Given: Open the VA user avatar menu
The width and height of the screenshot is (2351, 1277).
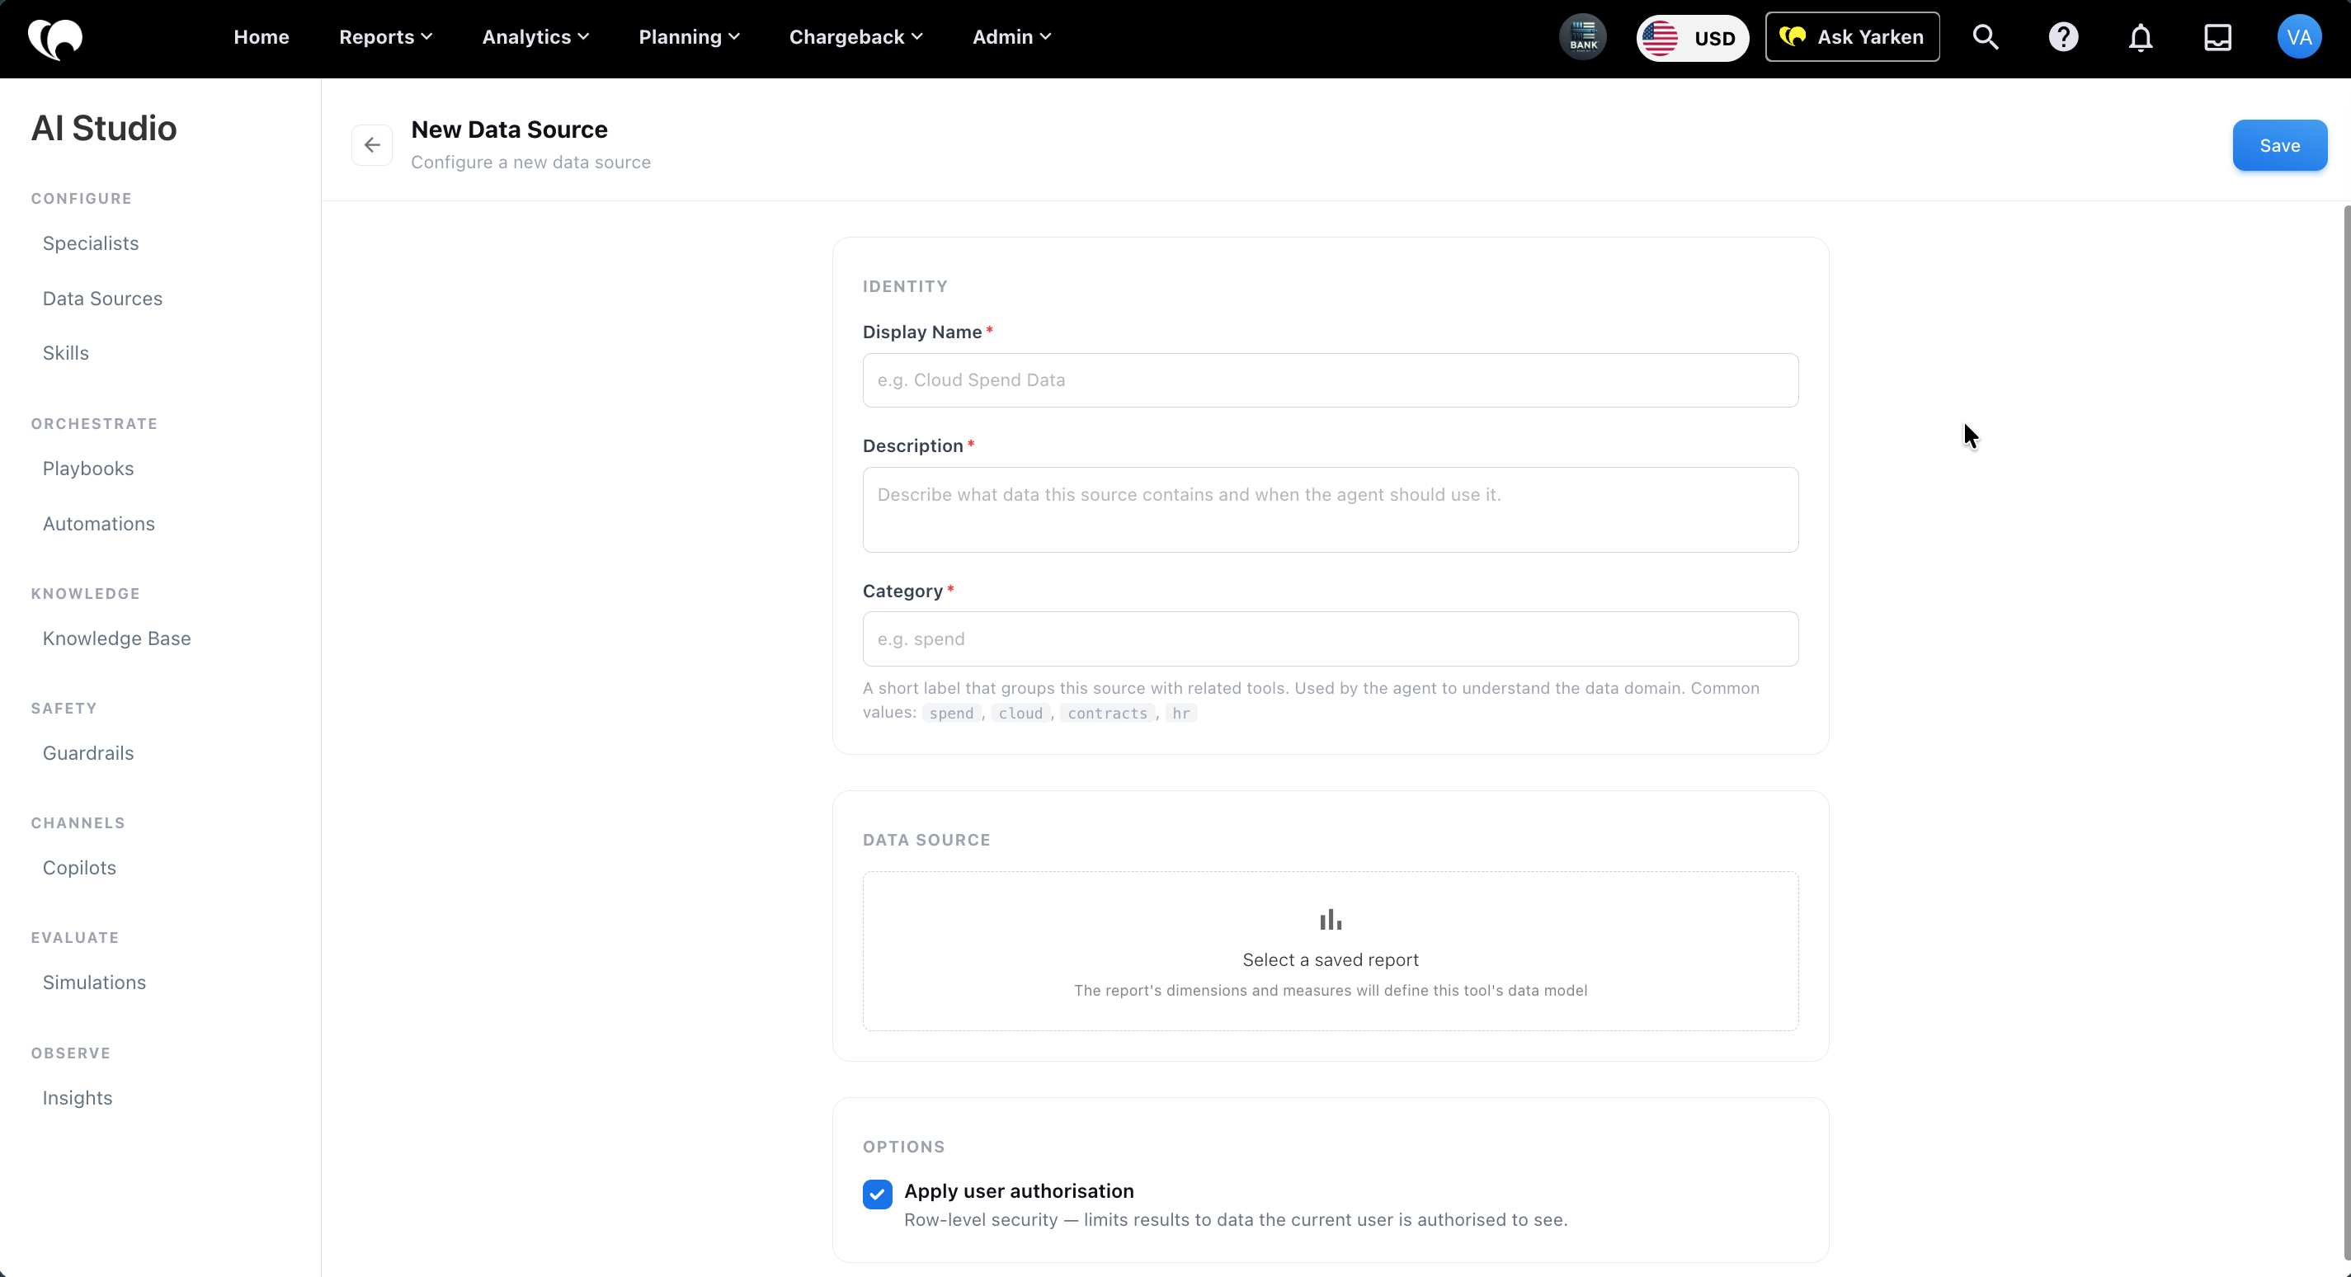Looking at the screenshot, I should (x=2298, y=37).
